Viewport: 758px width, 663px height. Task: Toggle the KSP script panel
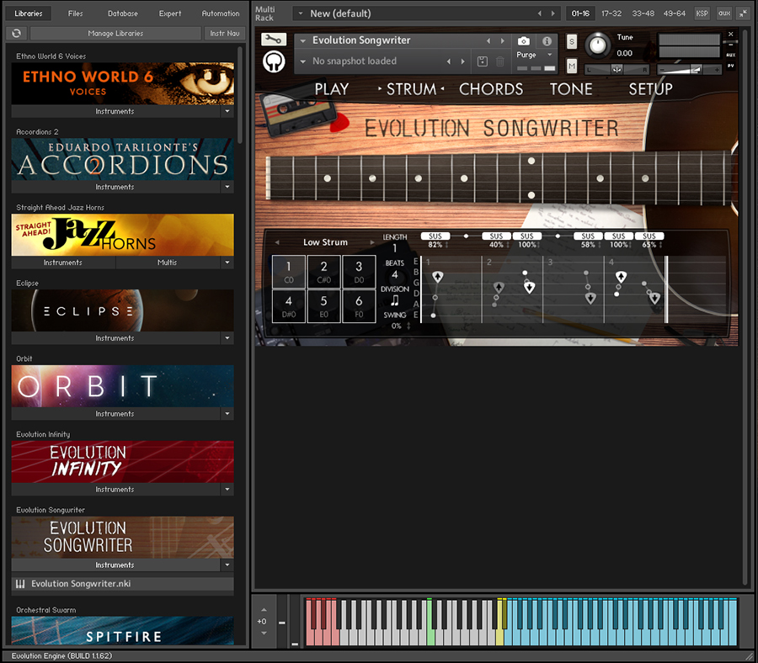pyautogui.click(x=702, y=13)
